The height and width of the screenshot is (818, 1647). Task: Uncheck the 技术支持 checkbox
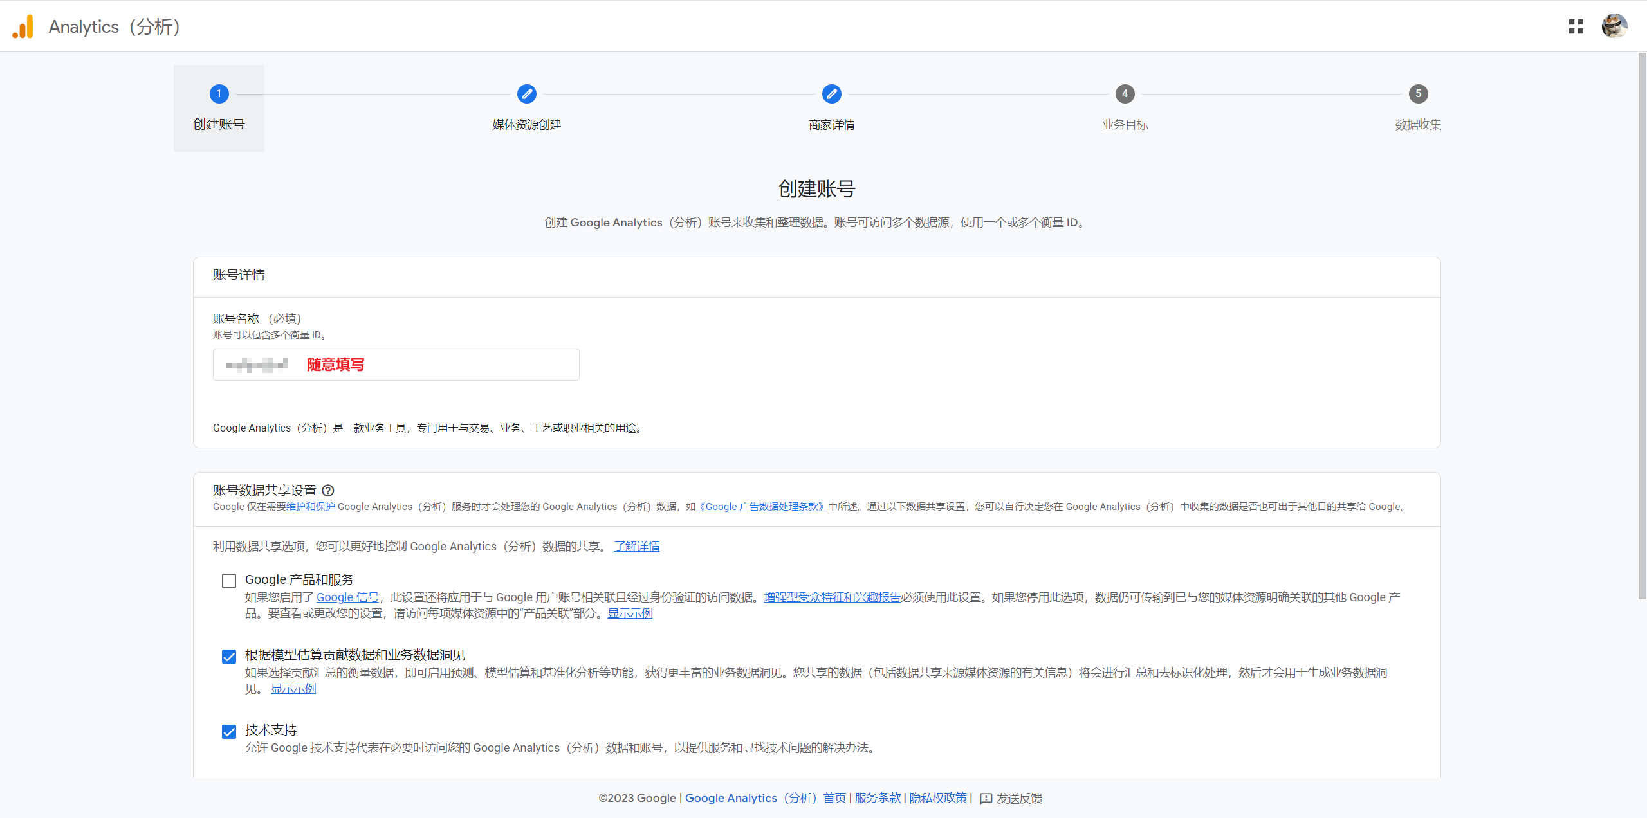pyautogui.click(x=229, y=732)
